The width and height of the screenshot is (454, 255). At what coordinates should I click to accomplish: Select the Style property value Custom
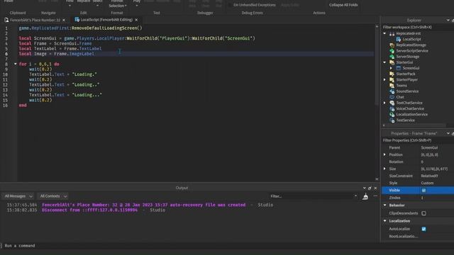coord(427,183)
